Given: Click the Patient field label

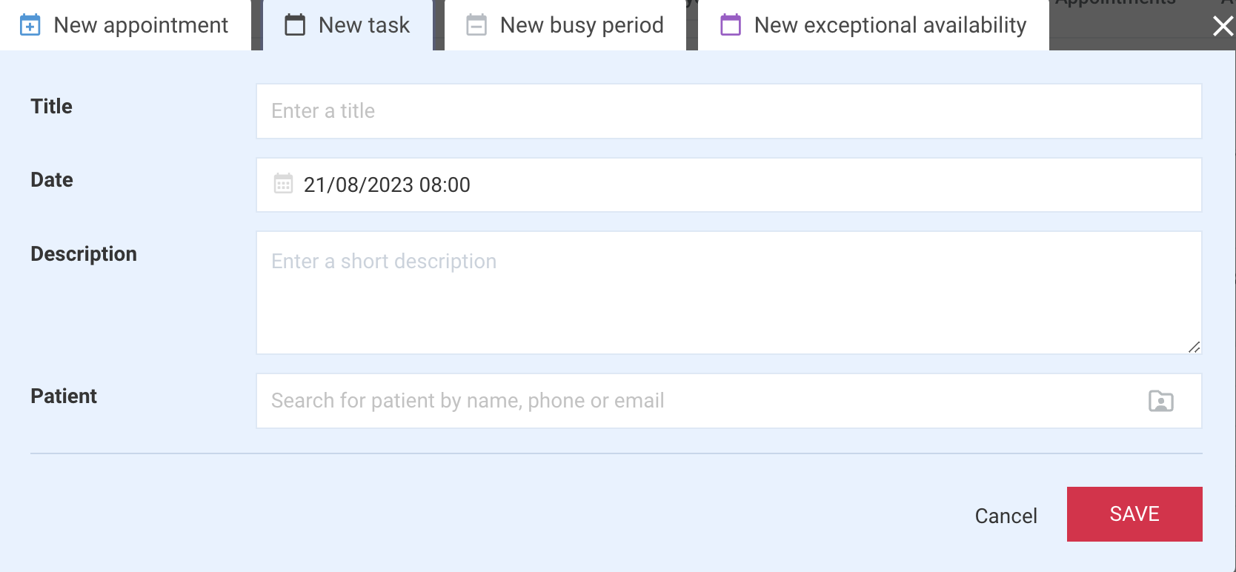Looking at the screenshot, I should [64, 396].
